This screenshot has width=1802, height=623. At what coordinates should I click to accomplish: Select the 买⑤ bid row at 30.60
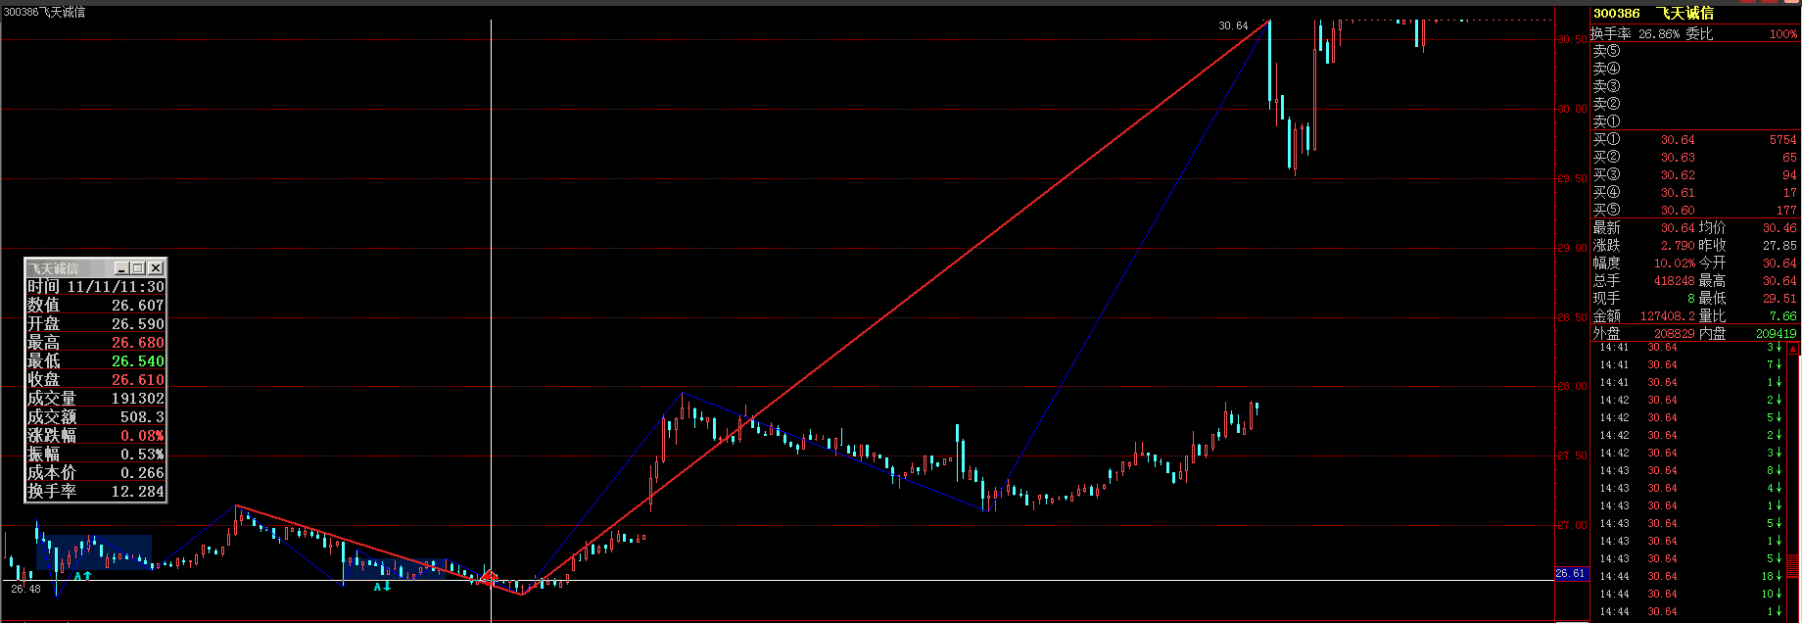point(1695,211)
